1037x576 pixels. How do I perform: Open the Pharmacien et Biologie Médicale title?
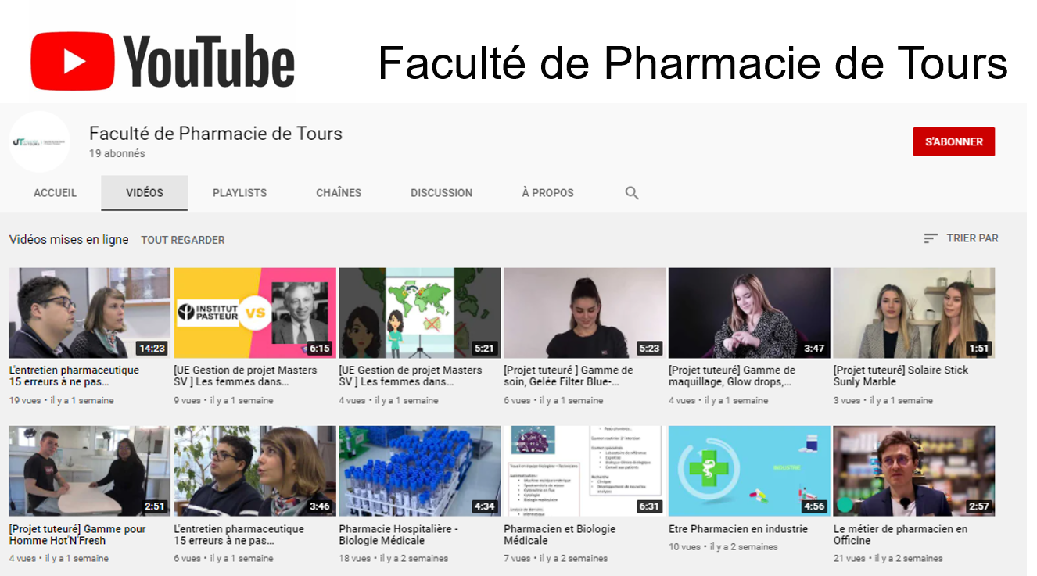(560, 535)
